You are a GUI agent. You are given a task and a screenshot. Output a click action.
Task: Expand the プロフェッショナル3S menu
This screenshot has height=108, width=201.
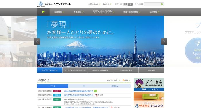pyautogui.click(x=103, y=12)
